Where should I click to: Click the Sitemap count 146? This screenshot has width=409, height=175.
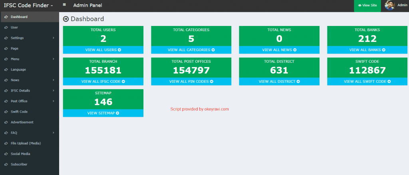click(103, 102)
